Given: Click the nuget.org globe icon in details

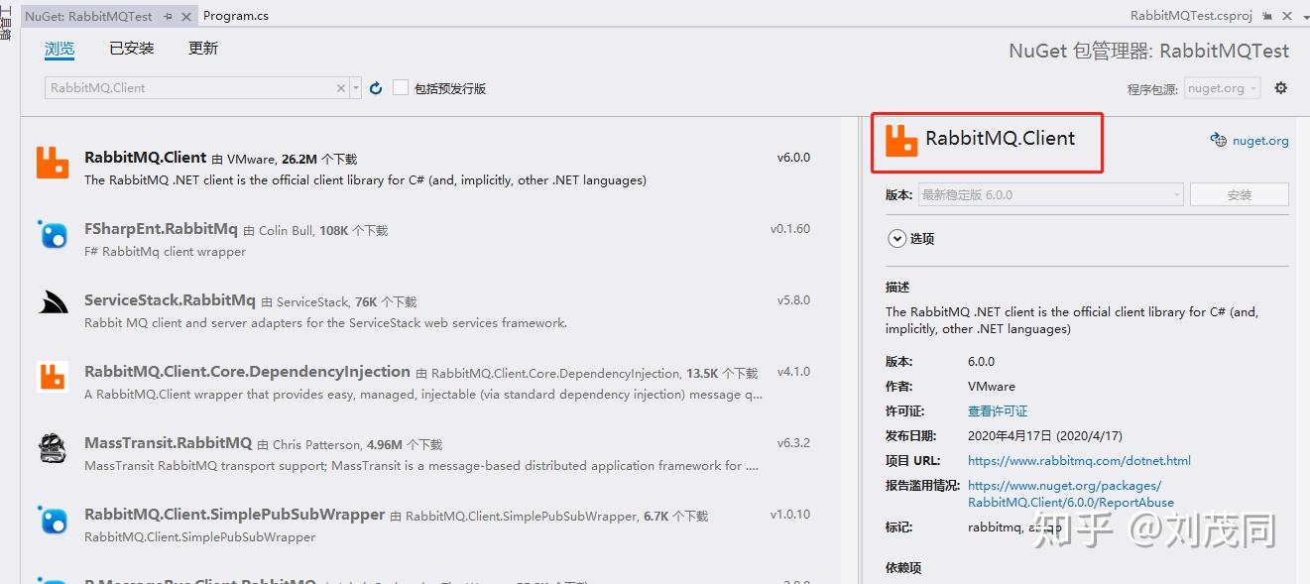Looking at the screenshot, I should (x=1219, y=140).
